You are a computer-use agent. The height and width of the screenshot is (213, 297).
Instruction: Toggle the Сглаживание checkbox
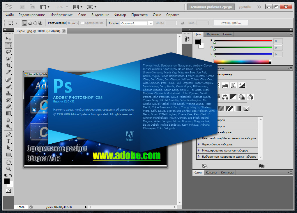pos(83,23)
